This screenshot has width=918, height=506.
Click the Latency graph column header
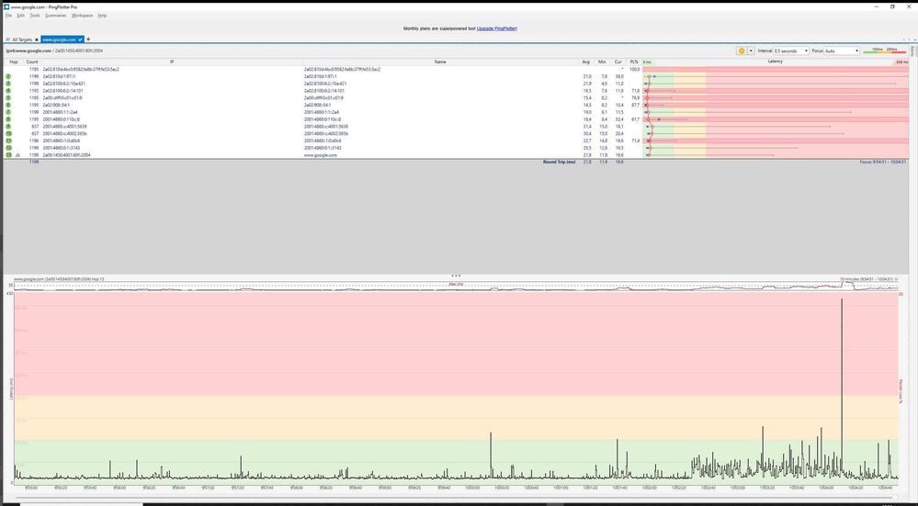click(x=776, y=62)
